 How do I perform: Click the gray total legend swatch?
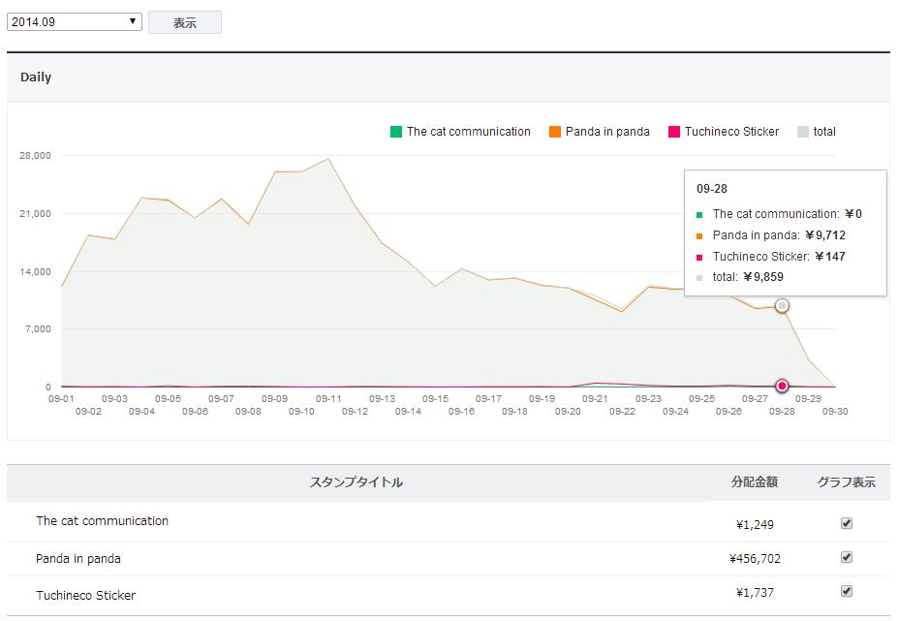pos(802,132)
